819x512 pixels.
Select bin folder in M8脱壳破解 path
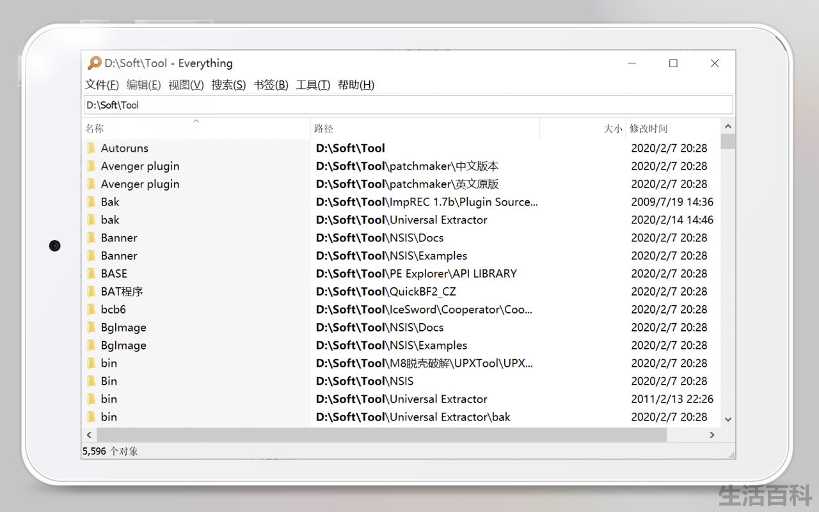tap(109, 363)
